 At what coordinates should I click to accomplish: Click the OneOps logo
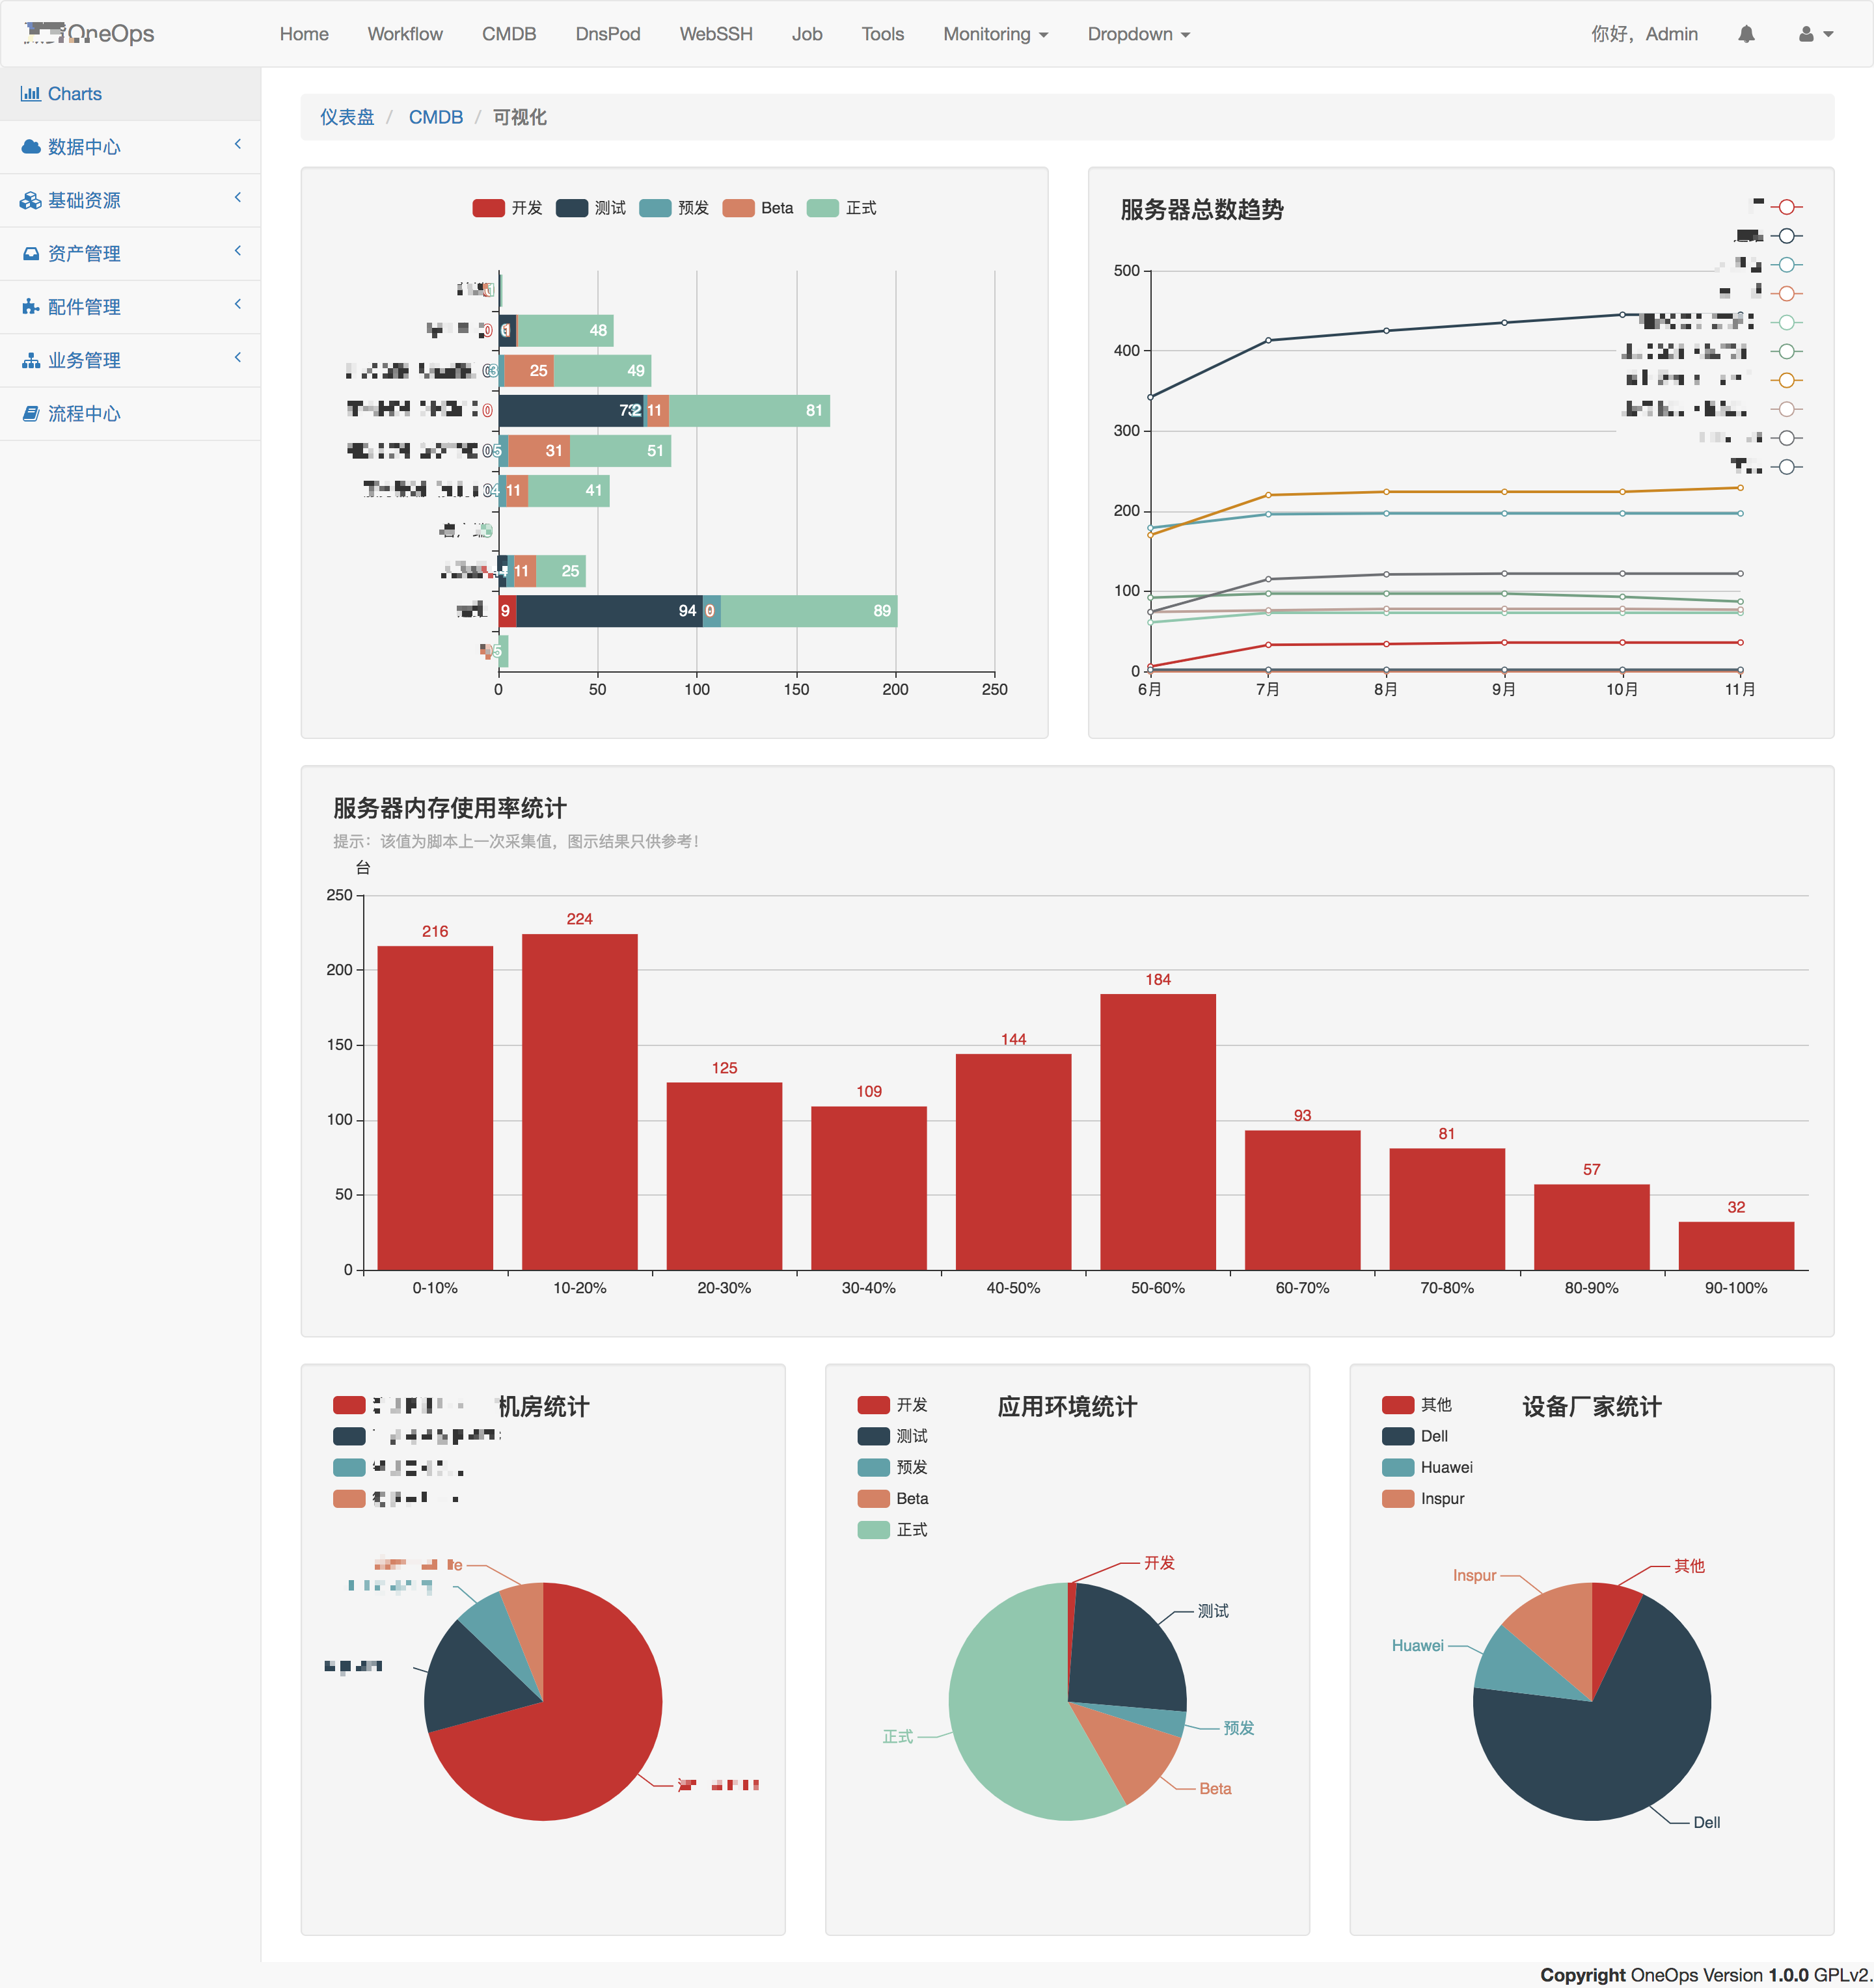click(89, 33)
